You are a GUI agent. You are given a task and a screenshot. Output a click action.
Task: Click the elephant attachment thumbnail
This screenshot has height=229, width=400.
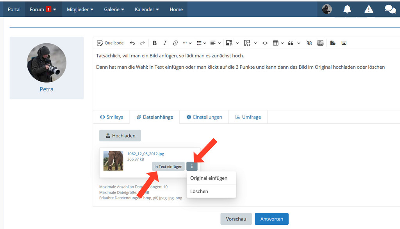tap(113, 161)
